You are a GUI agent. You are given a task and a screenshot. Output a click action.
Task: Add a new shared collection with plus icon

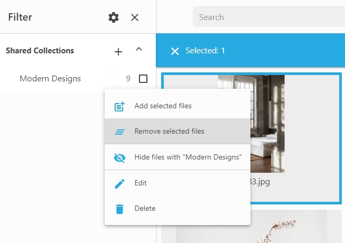pyautogui.click(x=118, y=51)
